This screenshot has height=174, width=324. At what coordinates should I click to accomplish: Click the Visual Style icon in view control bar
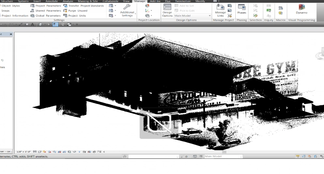(x=39, y=152)
